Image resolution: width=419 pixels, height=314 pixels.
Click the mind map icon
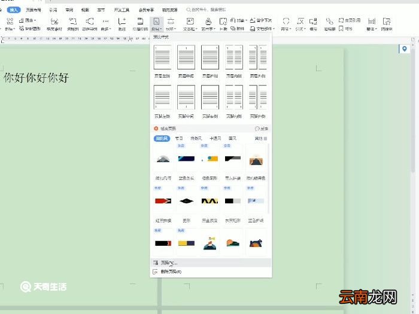[90, 24]
